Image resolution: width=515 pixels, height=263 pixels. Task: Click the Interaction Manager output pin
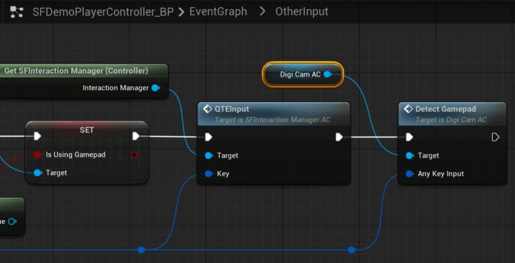pos(155,87)
